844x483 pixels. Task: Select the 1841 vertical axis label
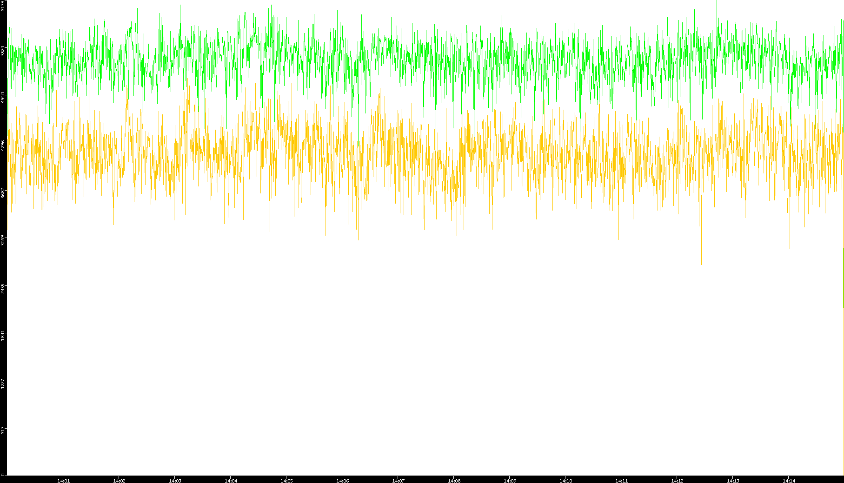click(x=3, y=336)
